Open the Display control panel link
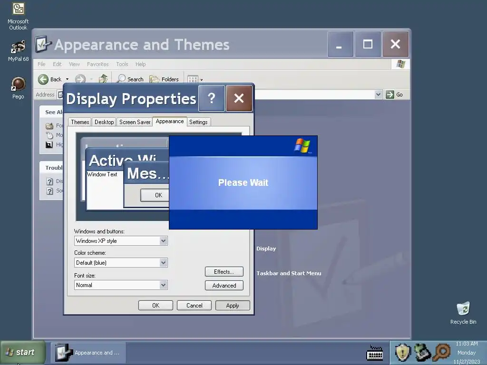 (x=266, y=249)
